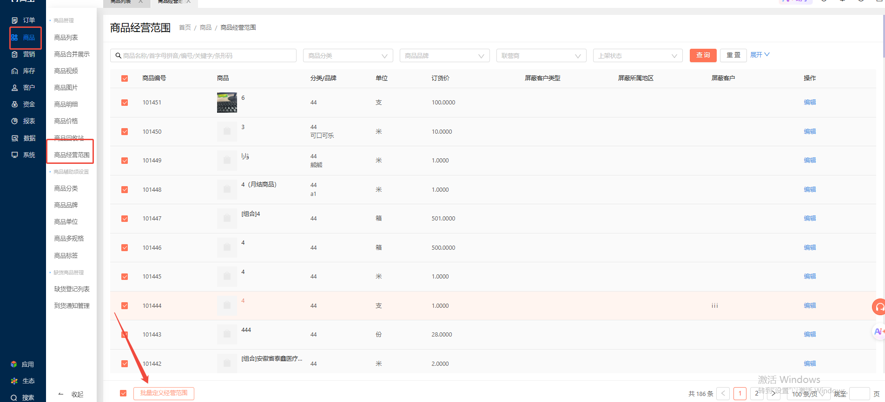Open the 商品品牌 dropdown filter
The width and height of the screenshot is (885, 402).
445,56
